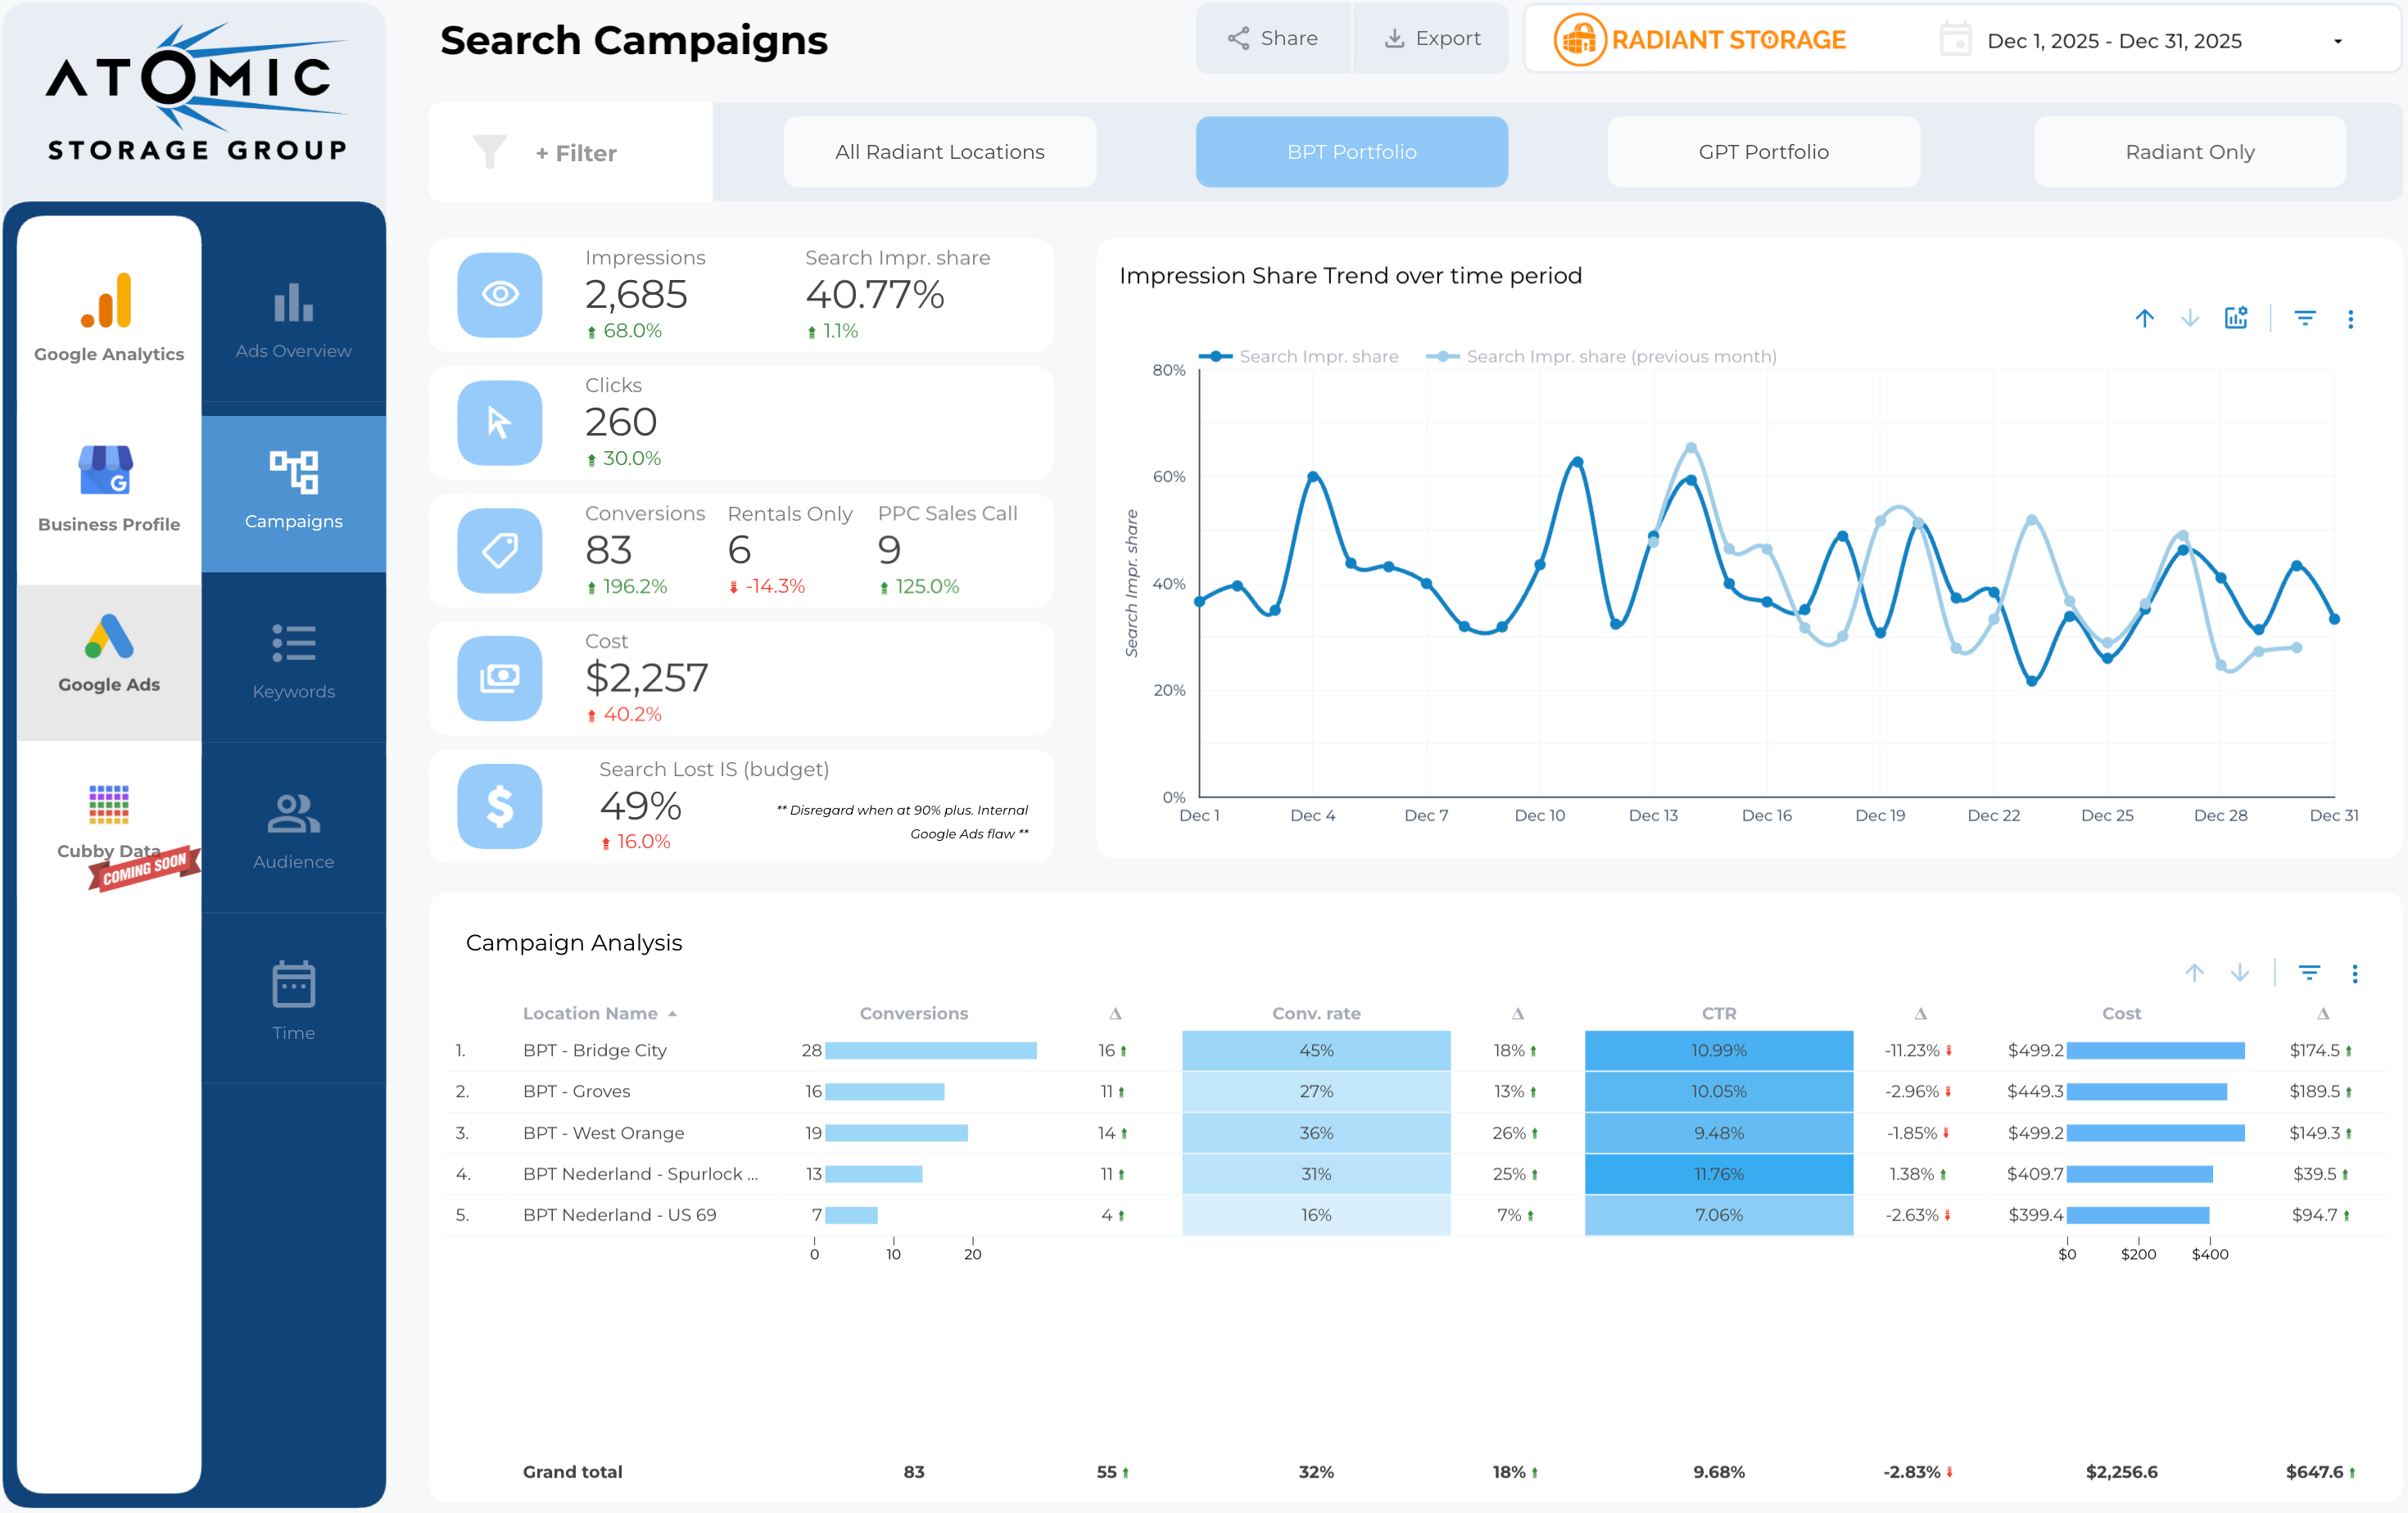Click the chart drill up arrow
Image resolution: width=2408 pixels, height=1513 pixels.
click(x=2144, y=318)
